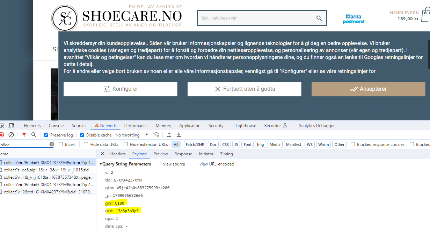This screenshot has height=229, width=430.
Task: Switch to the Initiator tab
Action: pos(206,154)
